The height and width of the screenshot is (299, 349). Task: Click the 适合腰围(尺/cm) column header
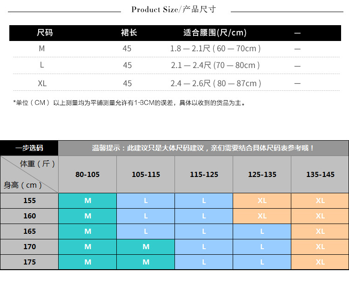coord(215,33)
